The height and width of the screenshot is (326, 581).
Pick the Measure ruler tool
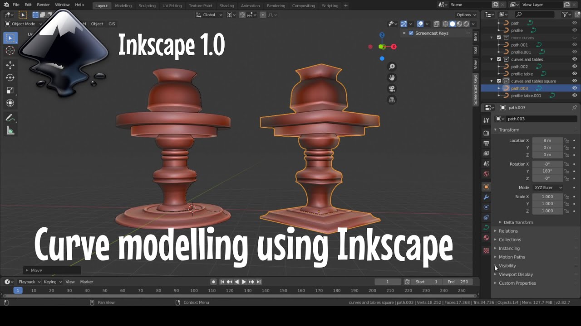pos(10,131)
